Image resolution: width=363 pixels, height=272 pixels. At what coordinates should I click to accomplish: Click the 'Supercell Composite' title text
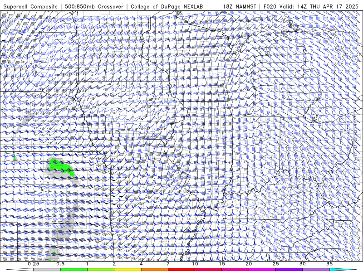30,6
